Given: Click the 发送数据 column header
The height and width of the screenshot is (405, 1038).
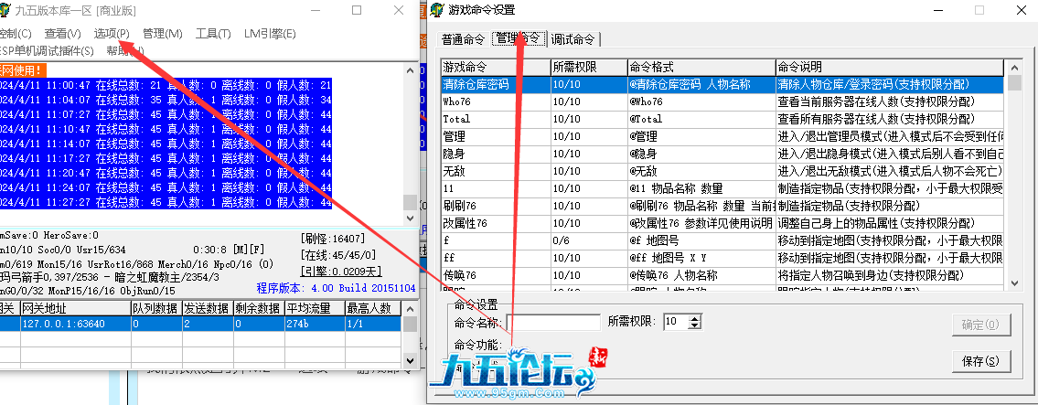Looking at the screenshot, I should tap(206, 308).
